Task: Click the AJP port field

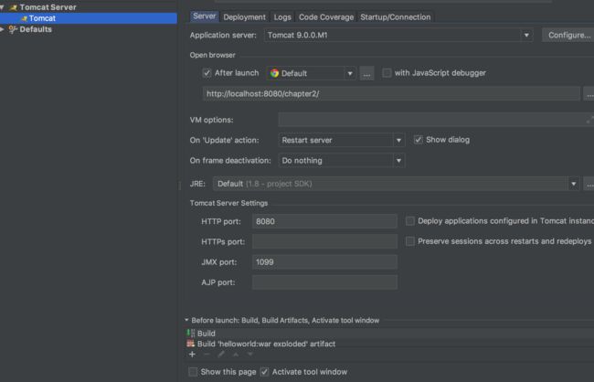Action: 324,282
